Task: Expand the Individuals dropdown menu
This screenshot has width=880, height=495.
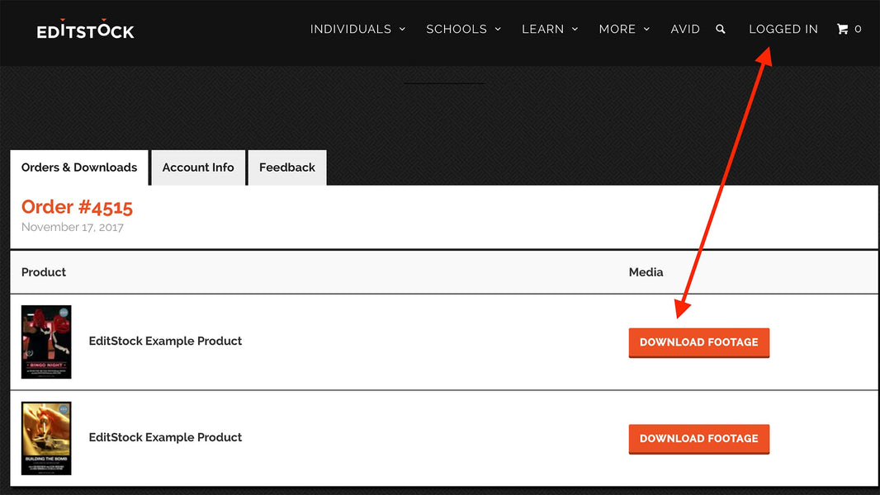Action: point(357,29)
